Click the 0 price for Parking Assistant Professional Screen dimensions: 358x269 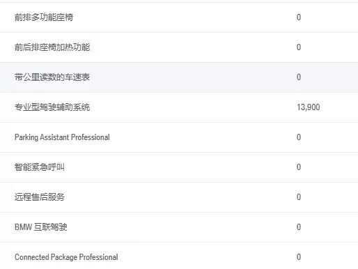pos(299,137)
